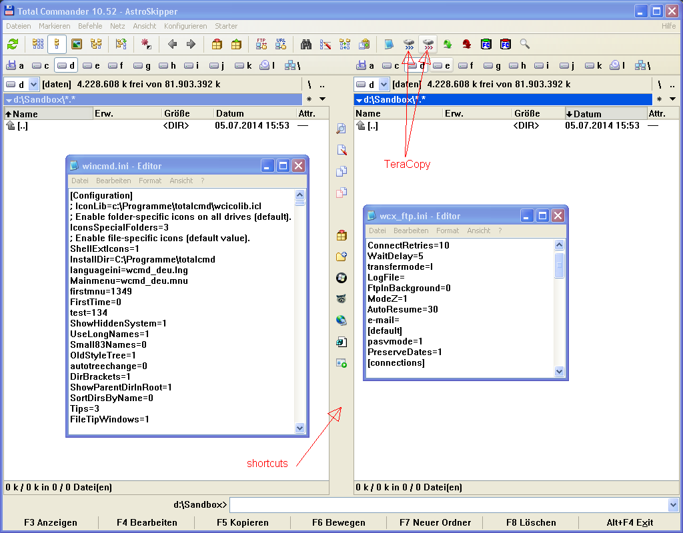Click the TeraCopy icon with blue arrows
Screen dimensions: 683x533
pyautogui.click(x=409, y=44)
